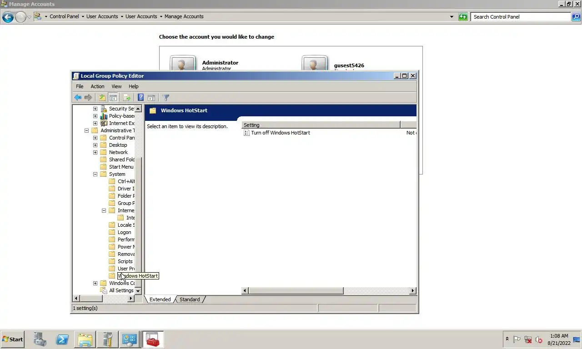Expand the Internet Explorer Maintenance node
Viewport: 582px width, 349px height.
95,123
